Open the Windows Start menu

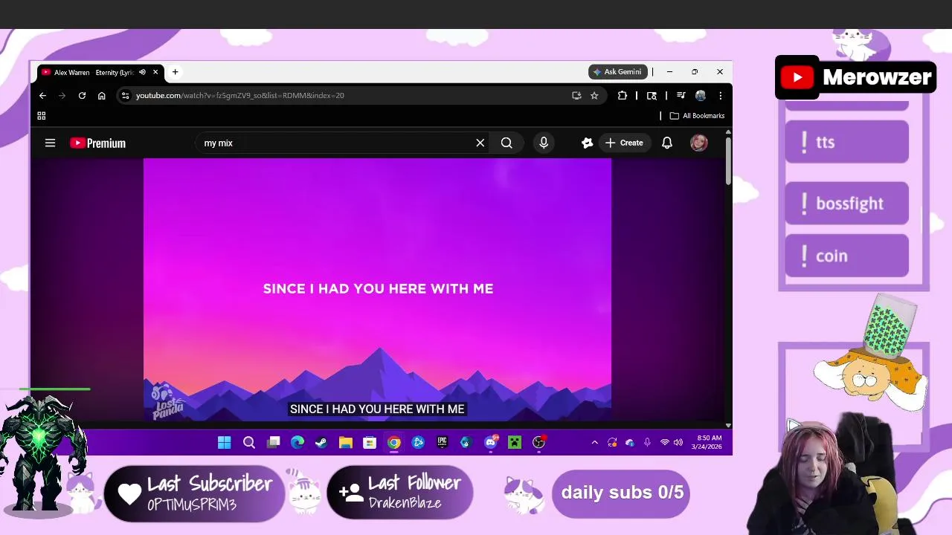(x=224, y=443)
